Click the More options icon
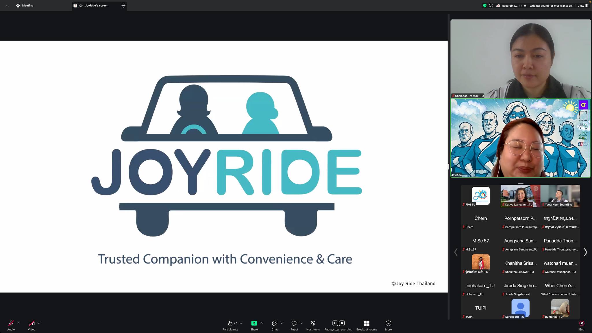 point(388,323)
